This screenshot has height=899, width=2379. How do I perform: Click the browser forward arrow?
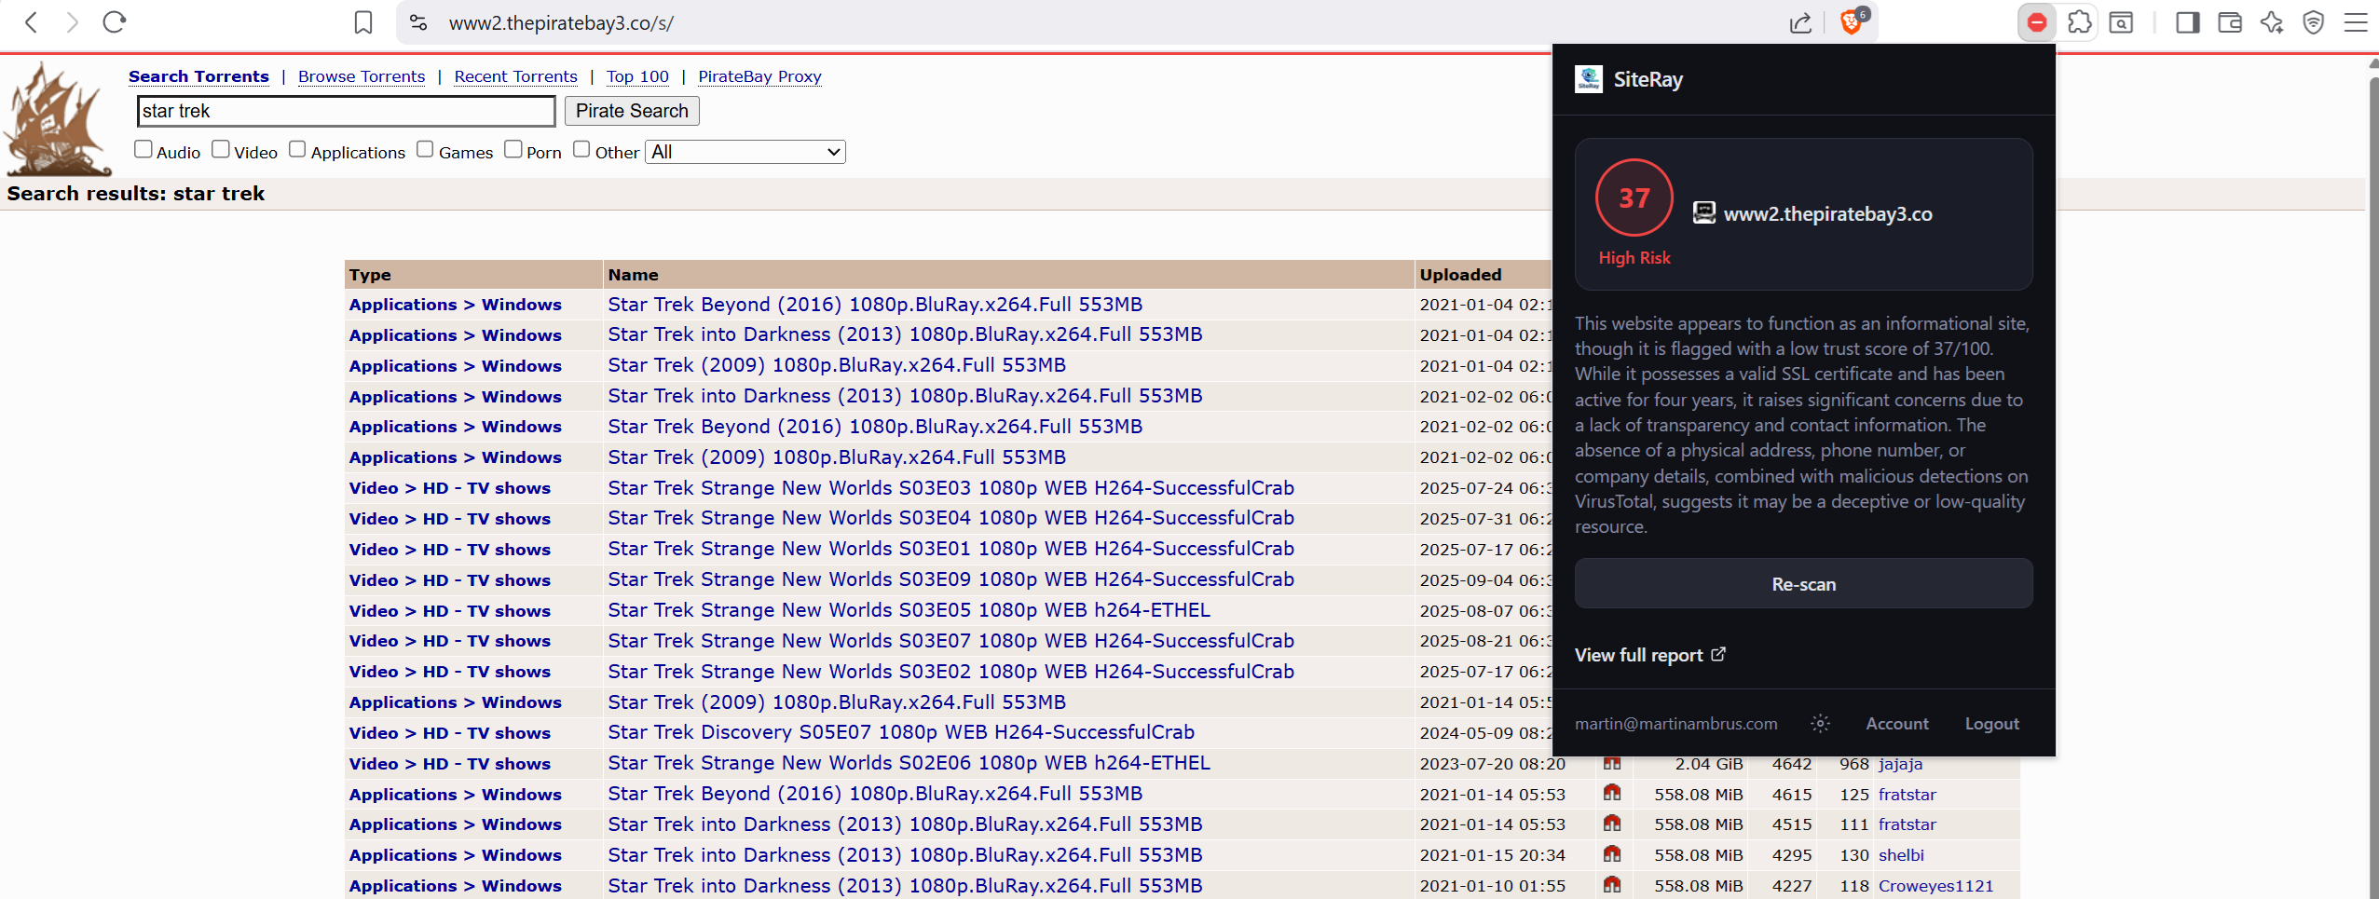pos(73,22)
